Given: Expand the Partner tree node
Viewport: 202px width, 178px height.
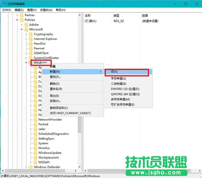Looking at the screenshot, I should coord(17,15).
